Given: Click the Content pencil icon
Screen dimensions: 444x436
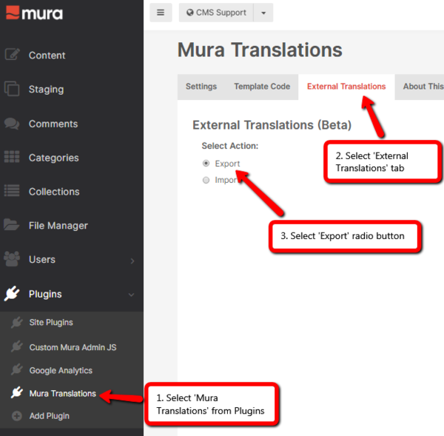Looking at the screenshot, I should tap(12, 54).
